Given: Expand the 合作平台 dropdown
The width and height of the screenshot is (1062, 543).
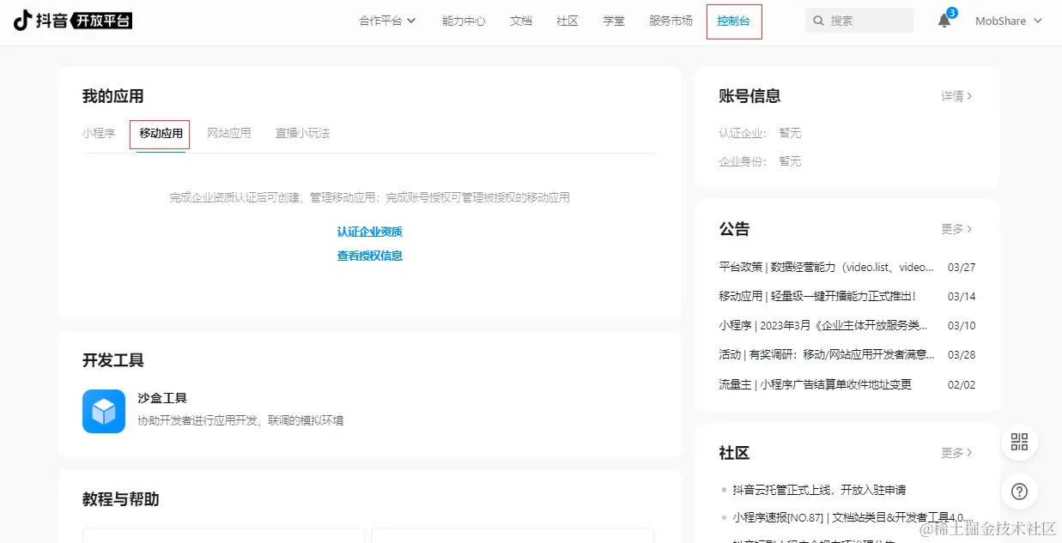Looking at the screenshot, I should (387, 21).
